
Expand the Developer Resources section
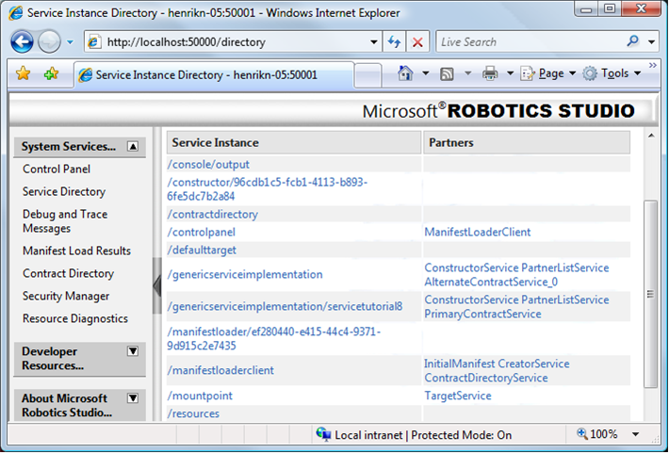(x=133, y=351)
